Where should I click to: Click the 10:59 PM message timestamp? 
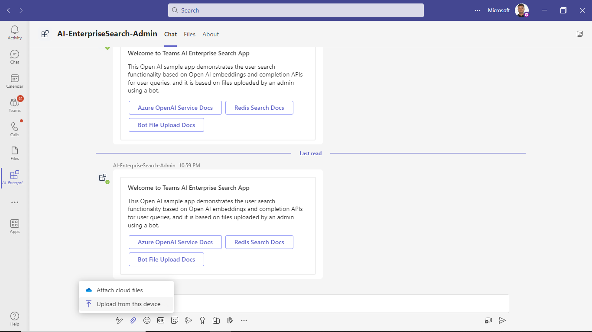pos(189,166)
